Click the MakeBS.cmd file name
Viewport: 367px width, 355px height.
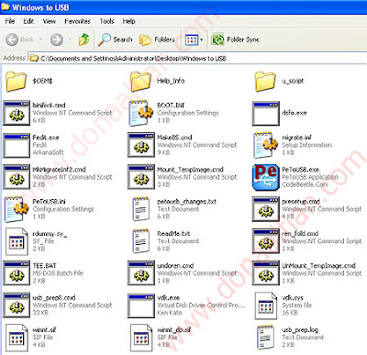coord(174,138)
